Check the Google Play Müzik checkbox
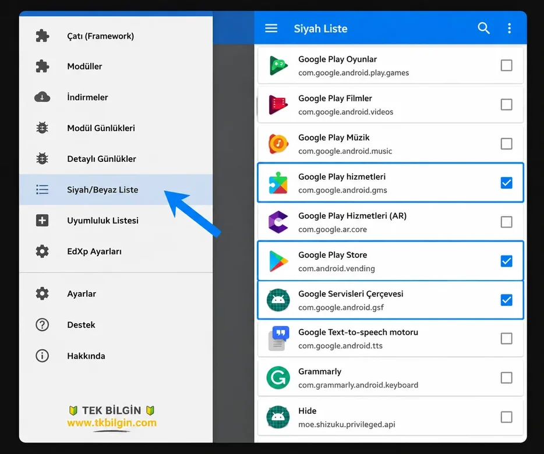Screen dimensions: 544x454 tap(507, 144)
